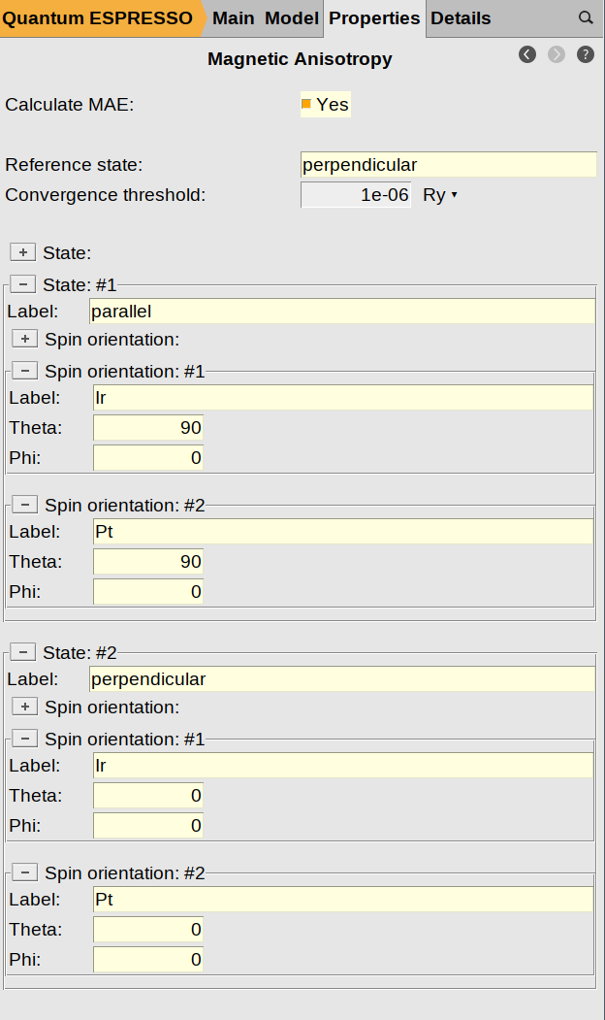
Task: Click the disabled forward arrow icon
Action: tap(557, 54)
